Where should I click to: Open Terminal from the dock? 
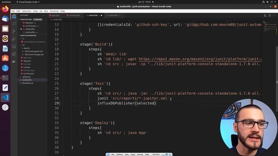5,78
